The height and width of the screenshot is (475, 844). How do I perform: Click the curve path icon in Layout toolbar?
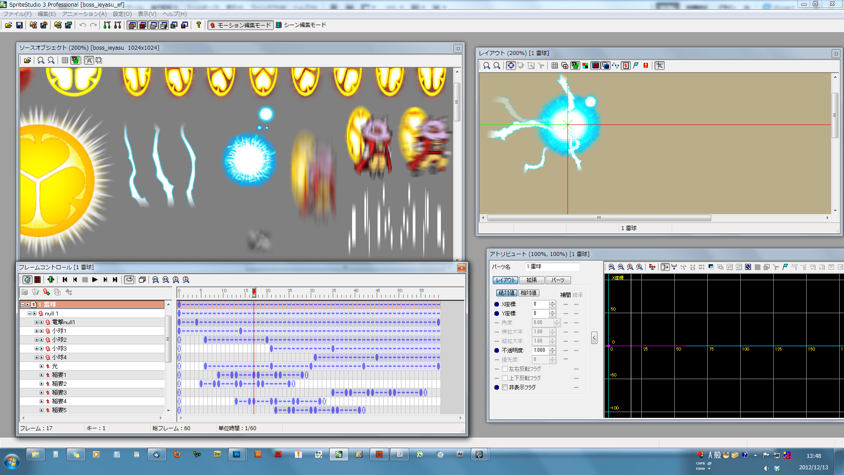615,66
